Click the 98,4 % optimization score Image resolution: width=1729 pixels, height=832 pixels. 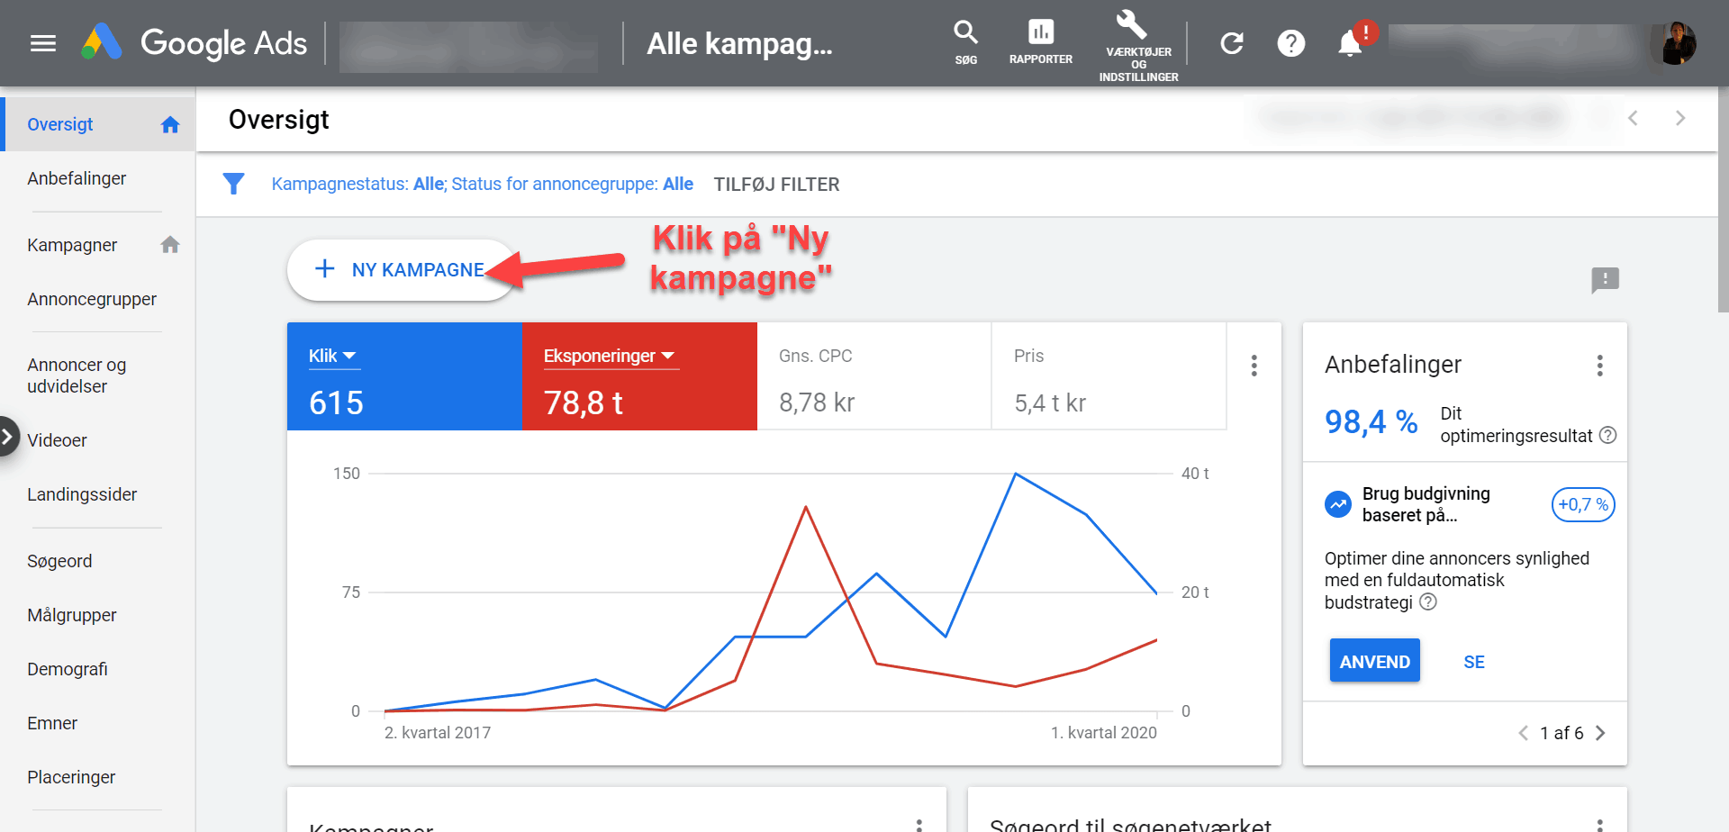tap(1371, 421)
